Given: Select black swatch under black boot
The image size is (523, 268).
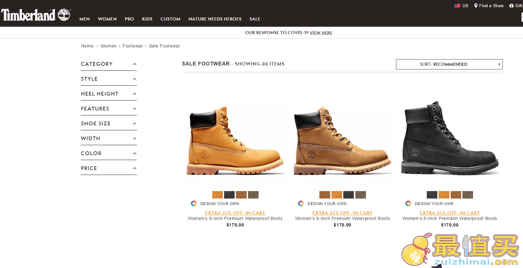Looking at the screenshot, I should coord(432,195).
